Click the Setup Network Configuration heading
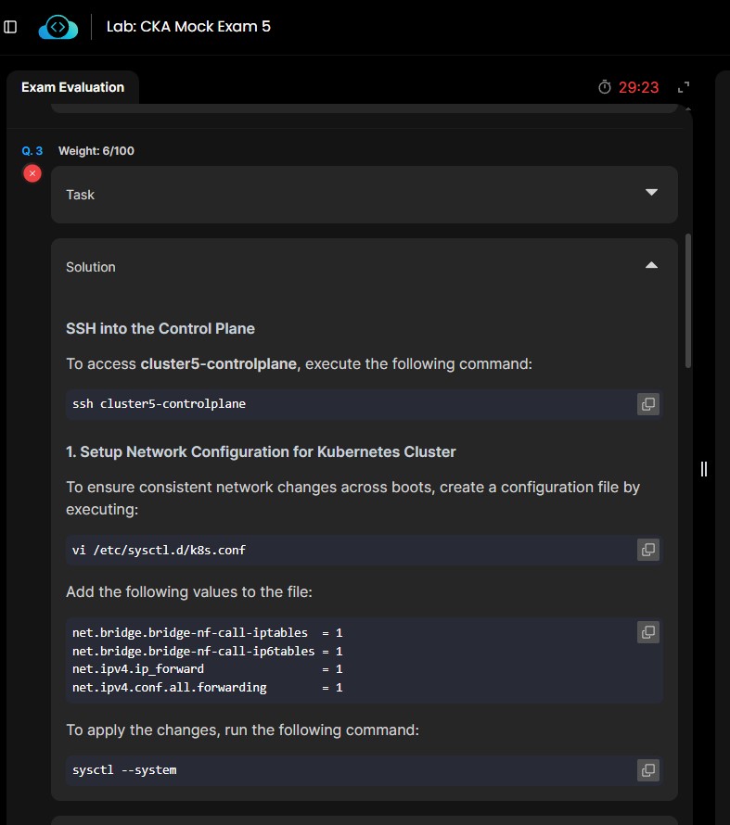 (x=261, y=452)
